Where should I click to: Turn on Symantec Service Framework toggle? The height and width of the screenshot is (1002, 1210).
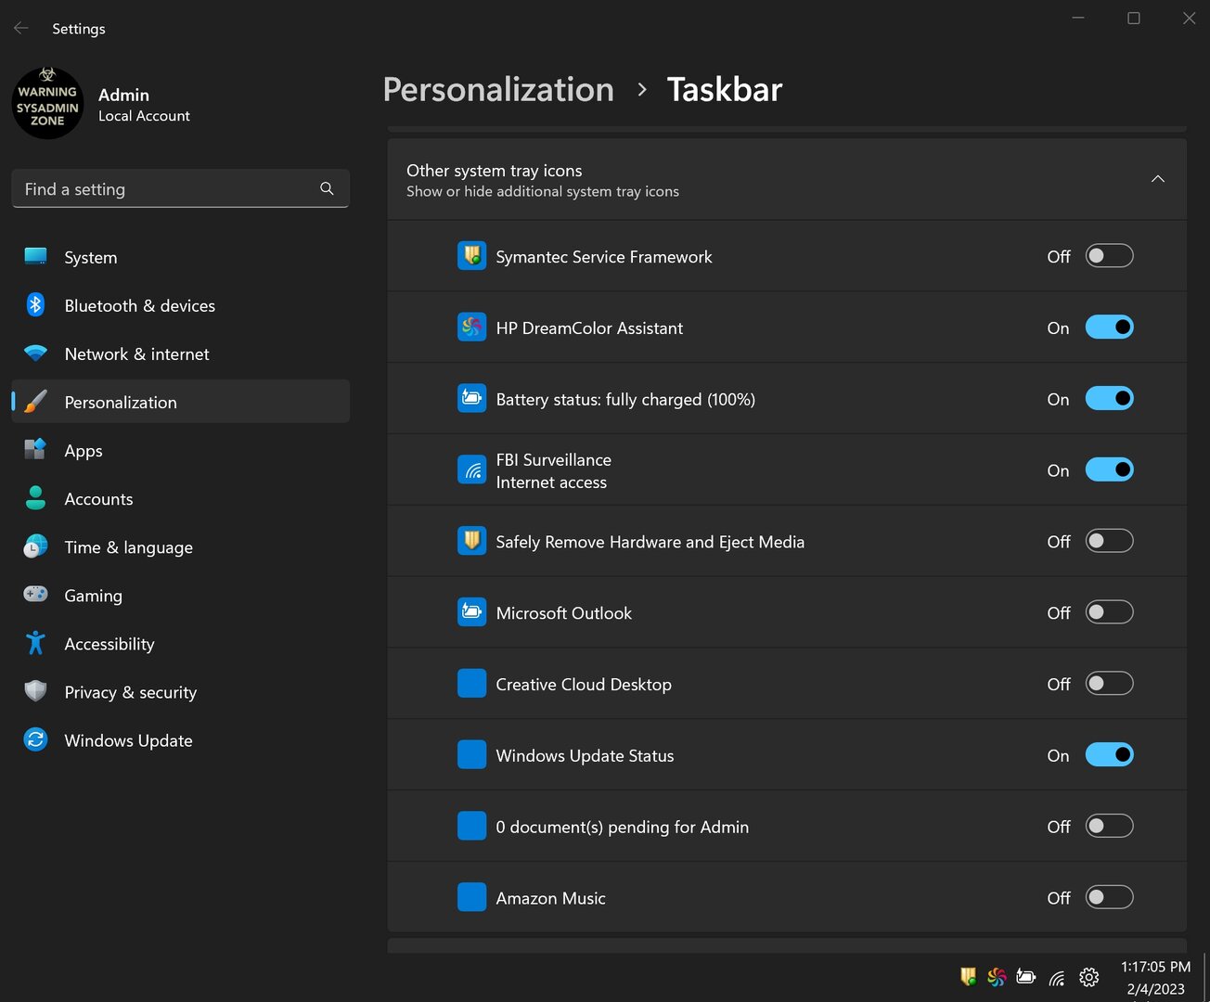pyautogui.click(x=1110, y=256)
